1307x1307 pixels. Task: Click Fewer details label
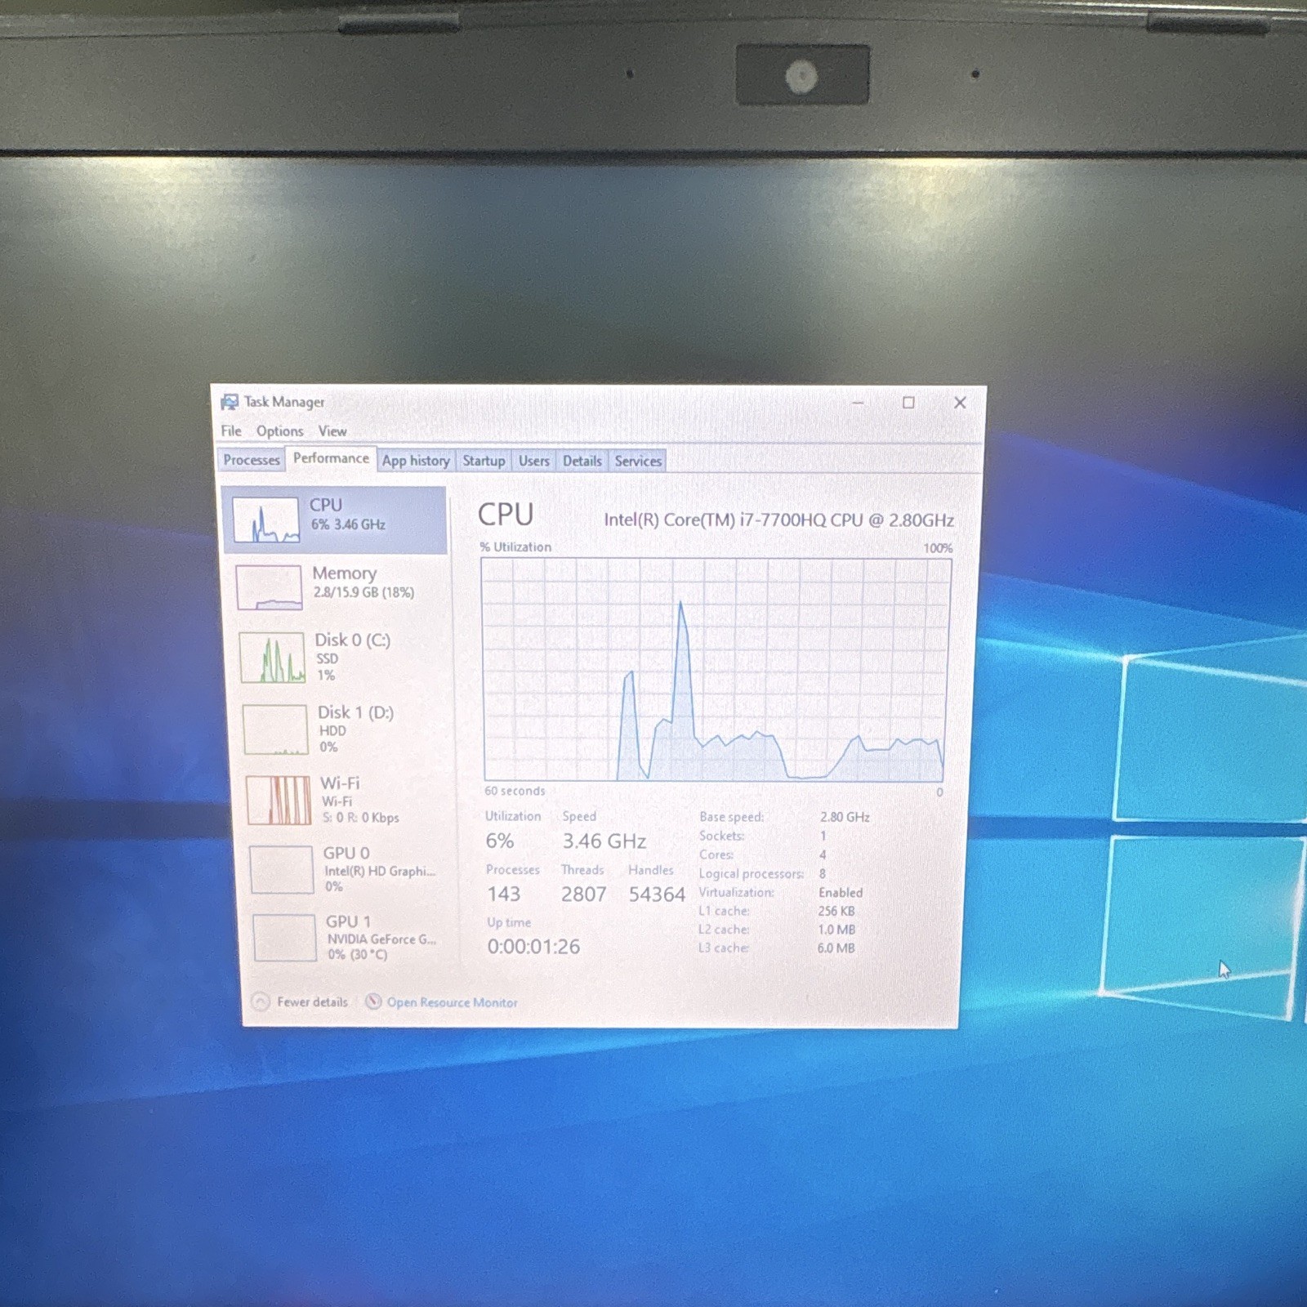point(312,1001)
